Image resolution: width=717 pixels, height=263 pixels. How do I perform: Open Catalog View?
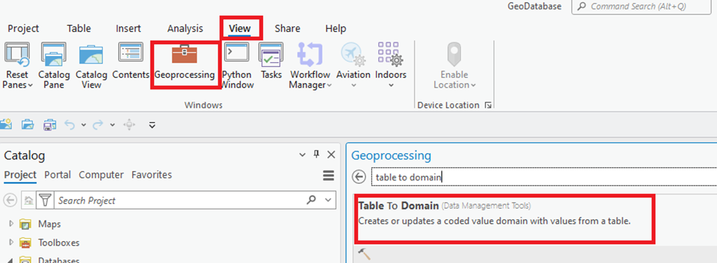(91, 65)
